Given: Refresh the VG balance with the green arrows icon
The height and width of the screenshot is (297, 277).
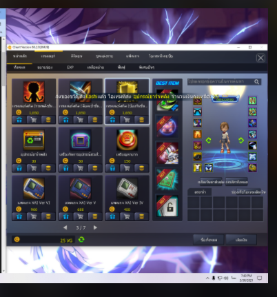Looking at the screenshot, I should [81, 240].
